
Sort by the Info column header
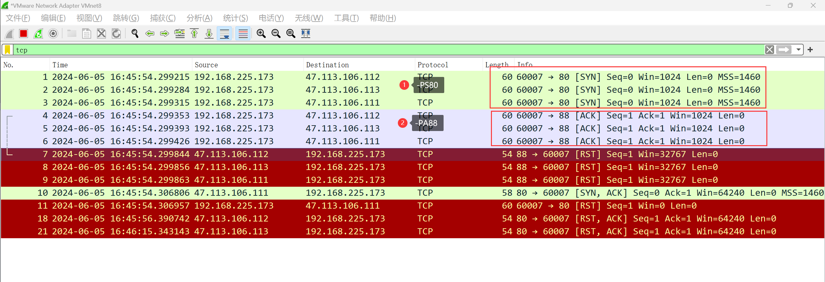click(x=669, y=65)
